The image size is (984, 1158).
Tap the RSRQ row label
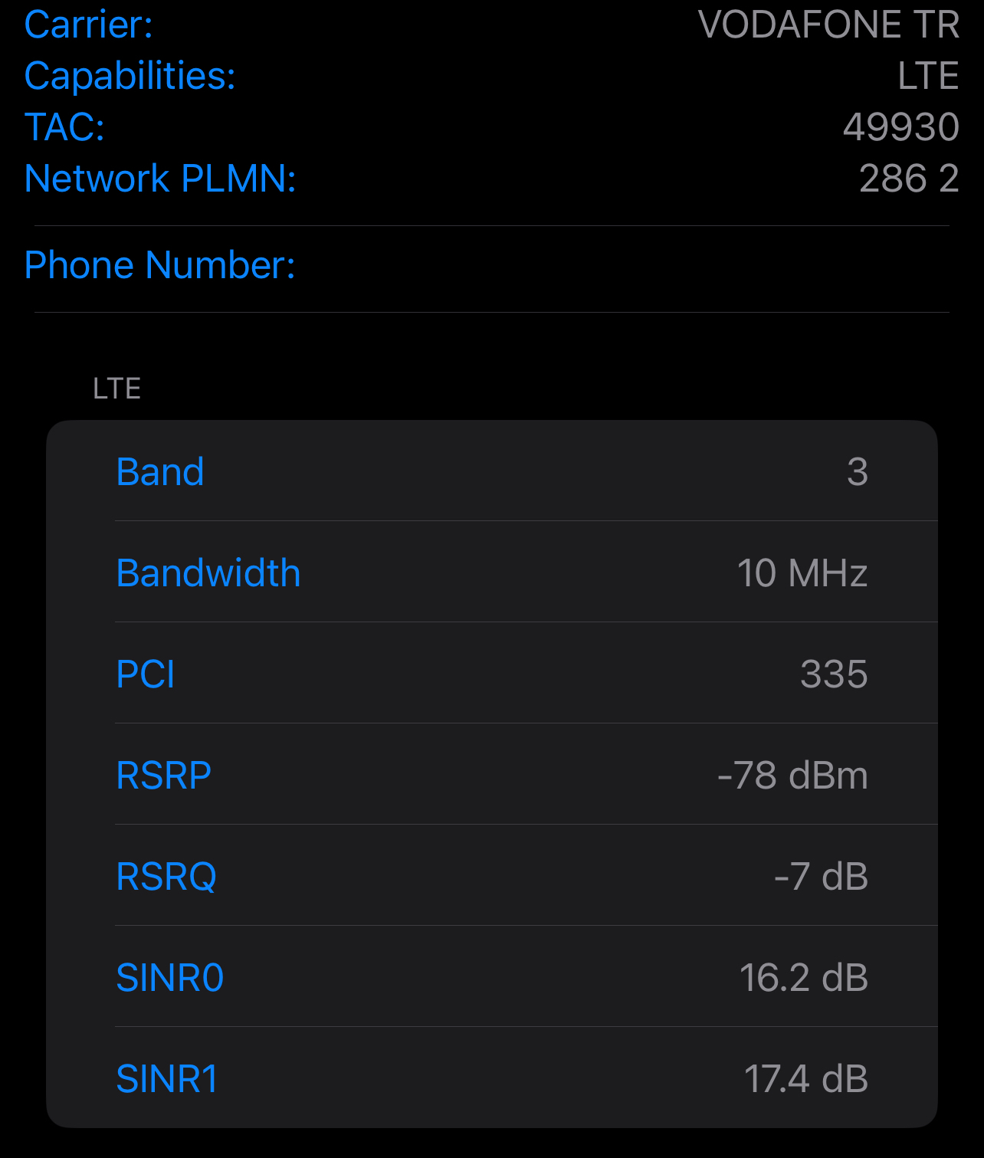point(166,877)
